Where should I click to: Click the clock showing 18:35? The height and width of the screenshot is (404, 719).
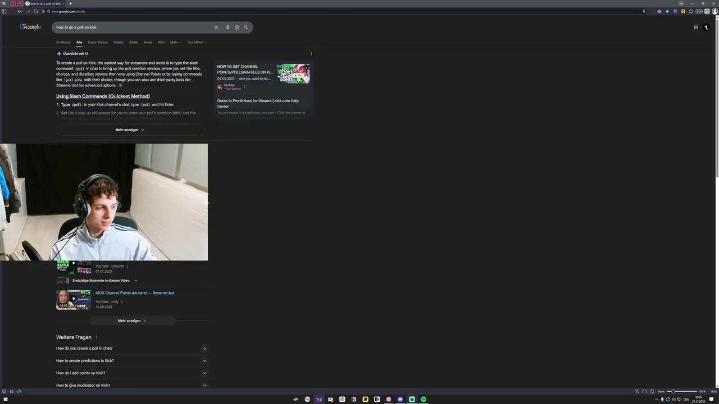click(698, 400)
